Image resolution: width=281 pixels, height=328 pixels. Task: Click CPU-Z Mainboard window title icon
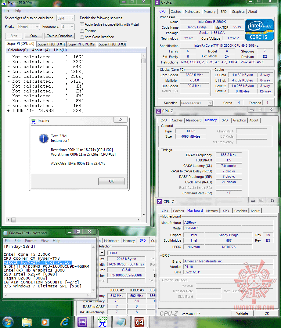point(160,201)
